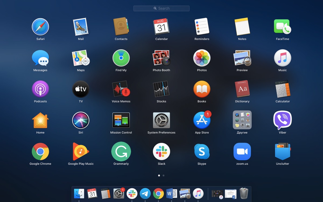Image resolution: width=323 pixels, height=202 pixels.
Task: Open the Podcasts app
Action: 40,89
